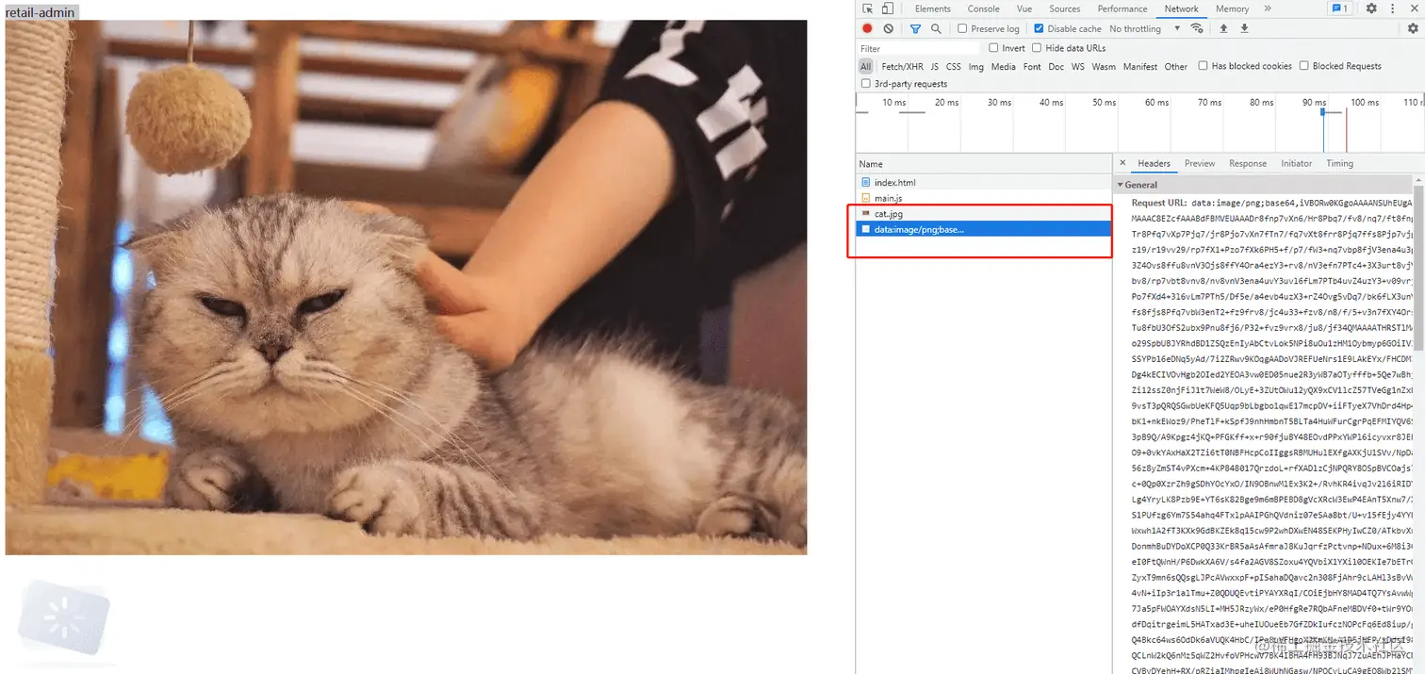Filter requests by Font
The height and width of the screenshot is (674, 1425).
click(x=1033, y=66)
